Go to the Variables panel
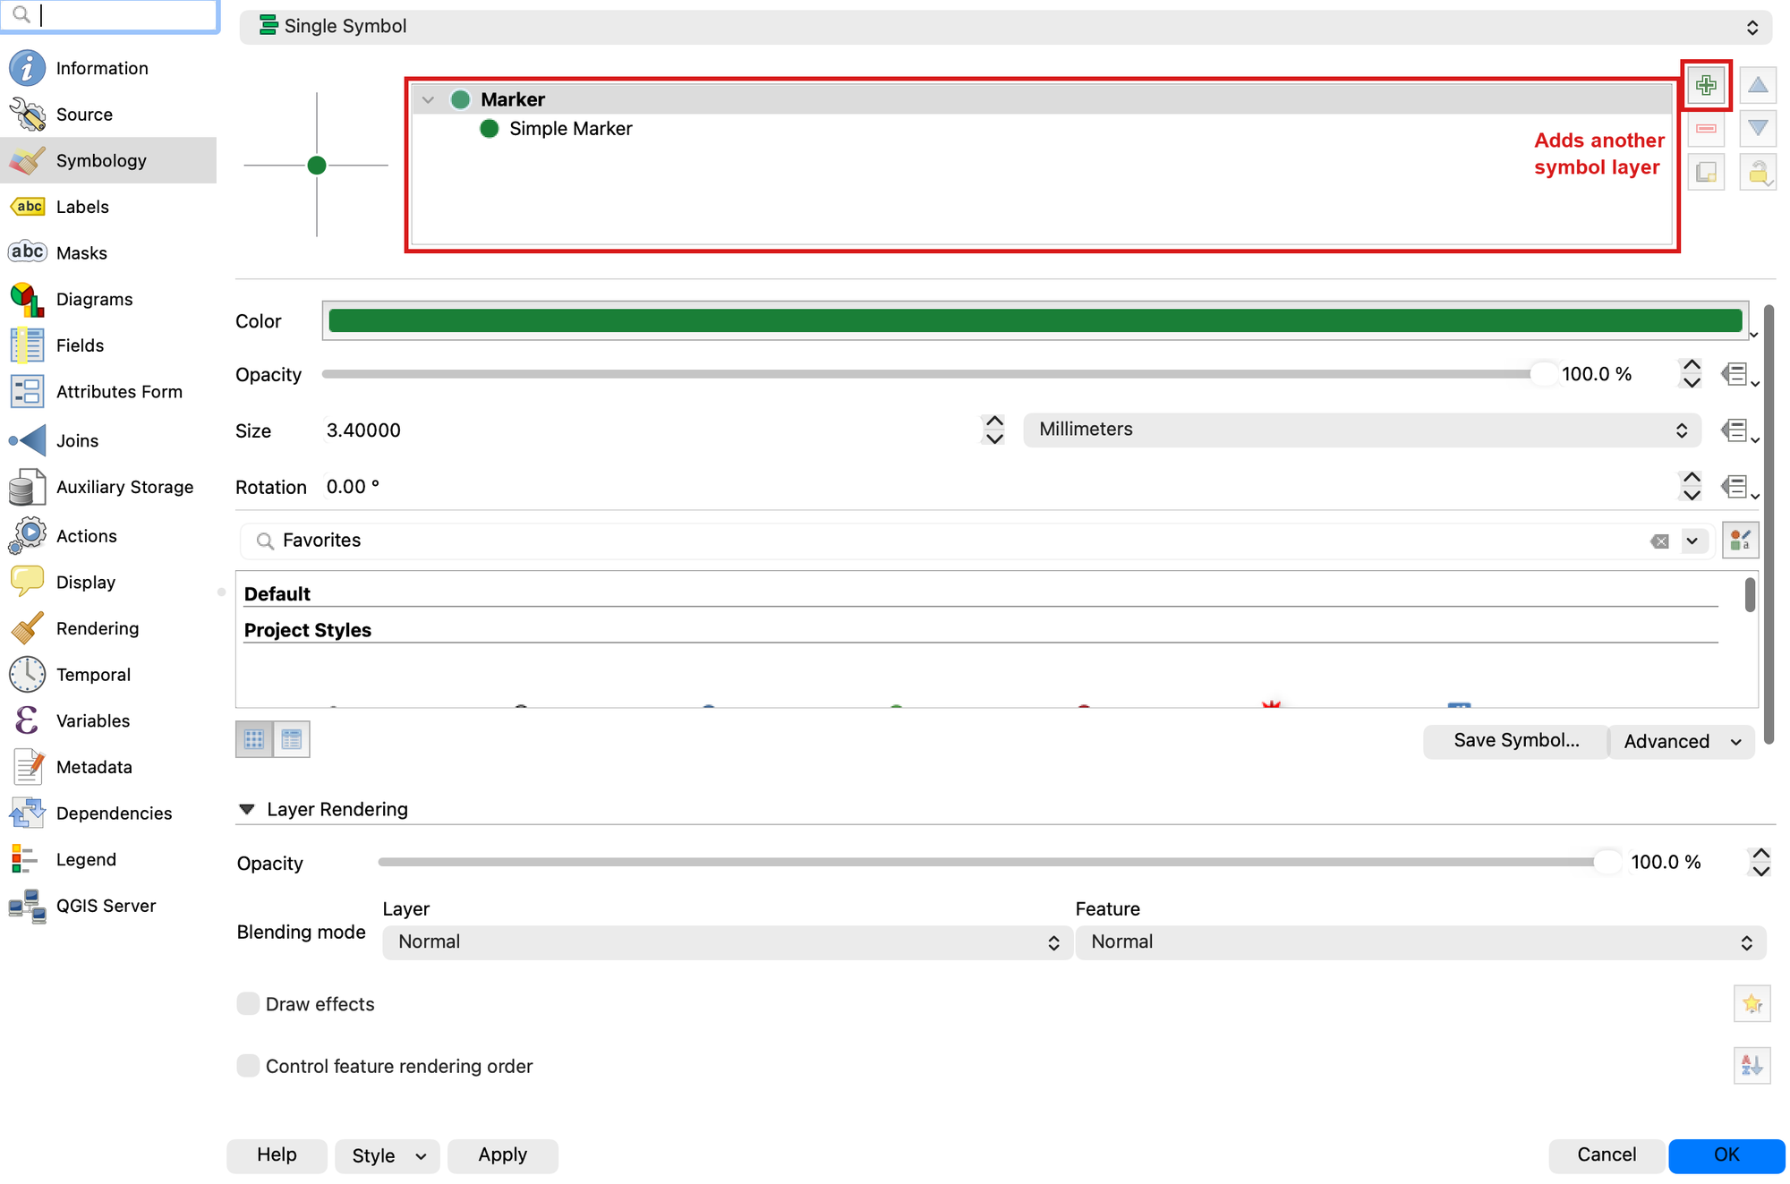The width and height of the screenshot is (1790, 1184). 108,721
